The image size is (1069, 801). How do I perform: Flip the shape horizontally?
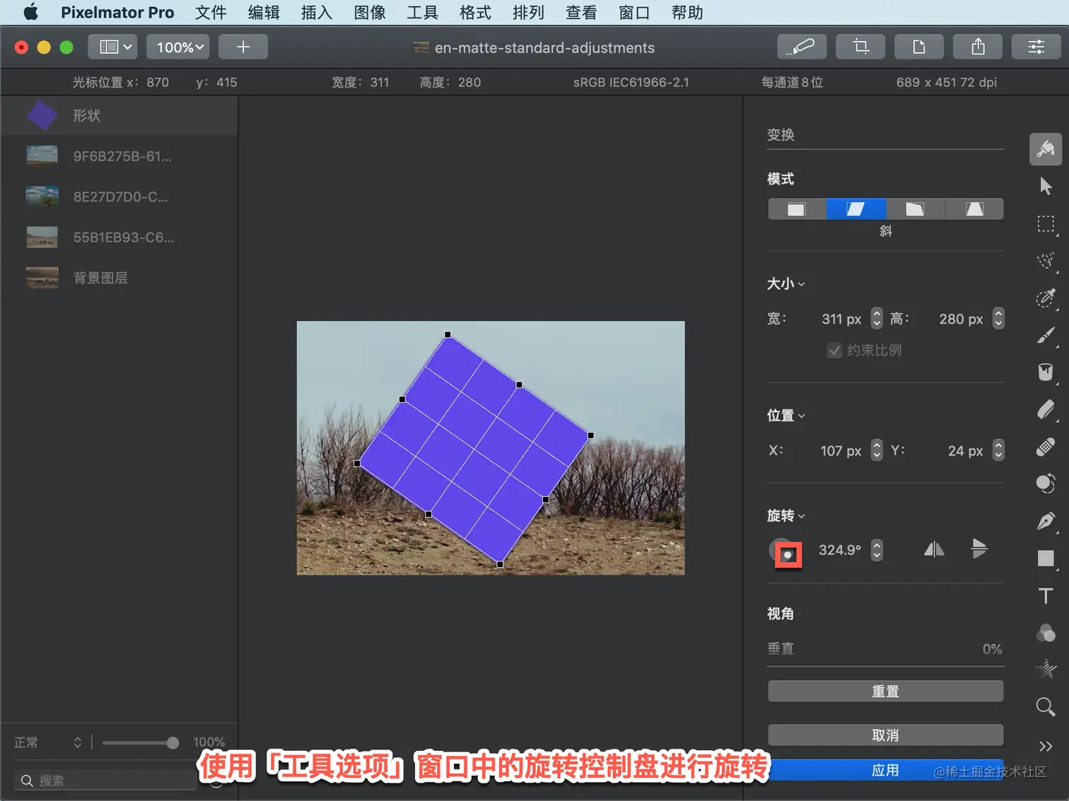tap(934, 549)
